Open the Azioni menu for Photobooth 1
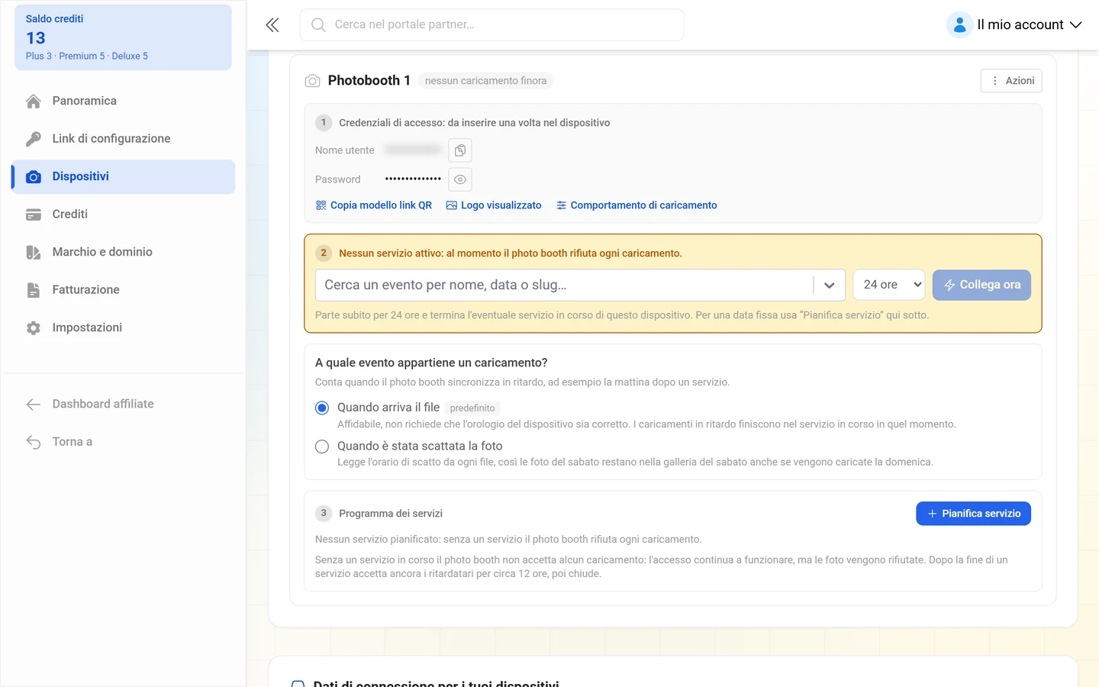The image size is (1099, 687). [1011, 81]
